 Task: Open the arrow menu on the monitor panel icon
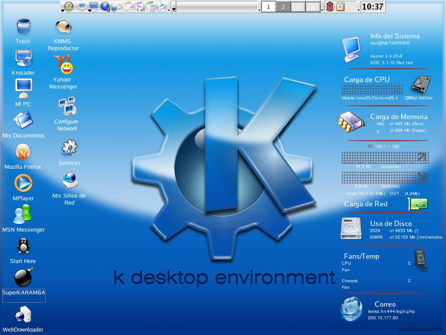[x=90, y=10]
